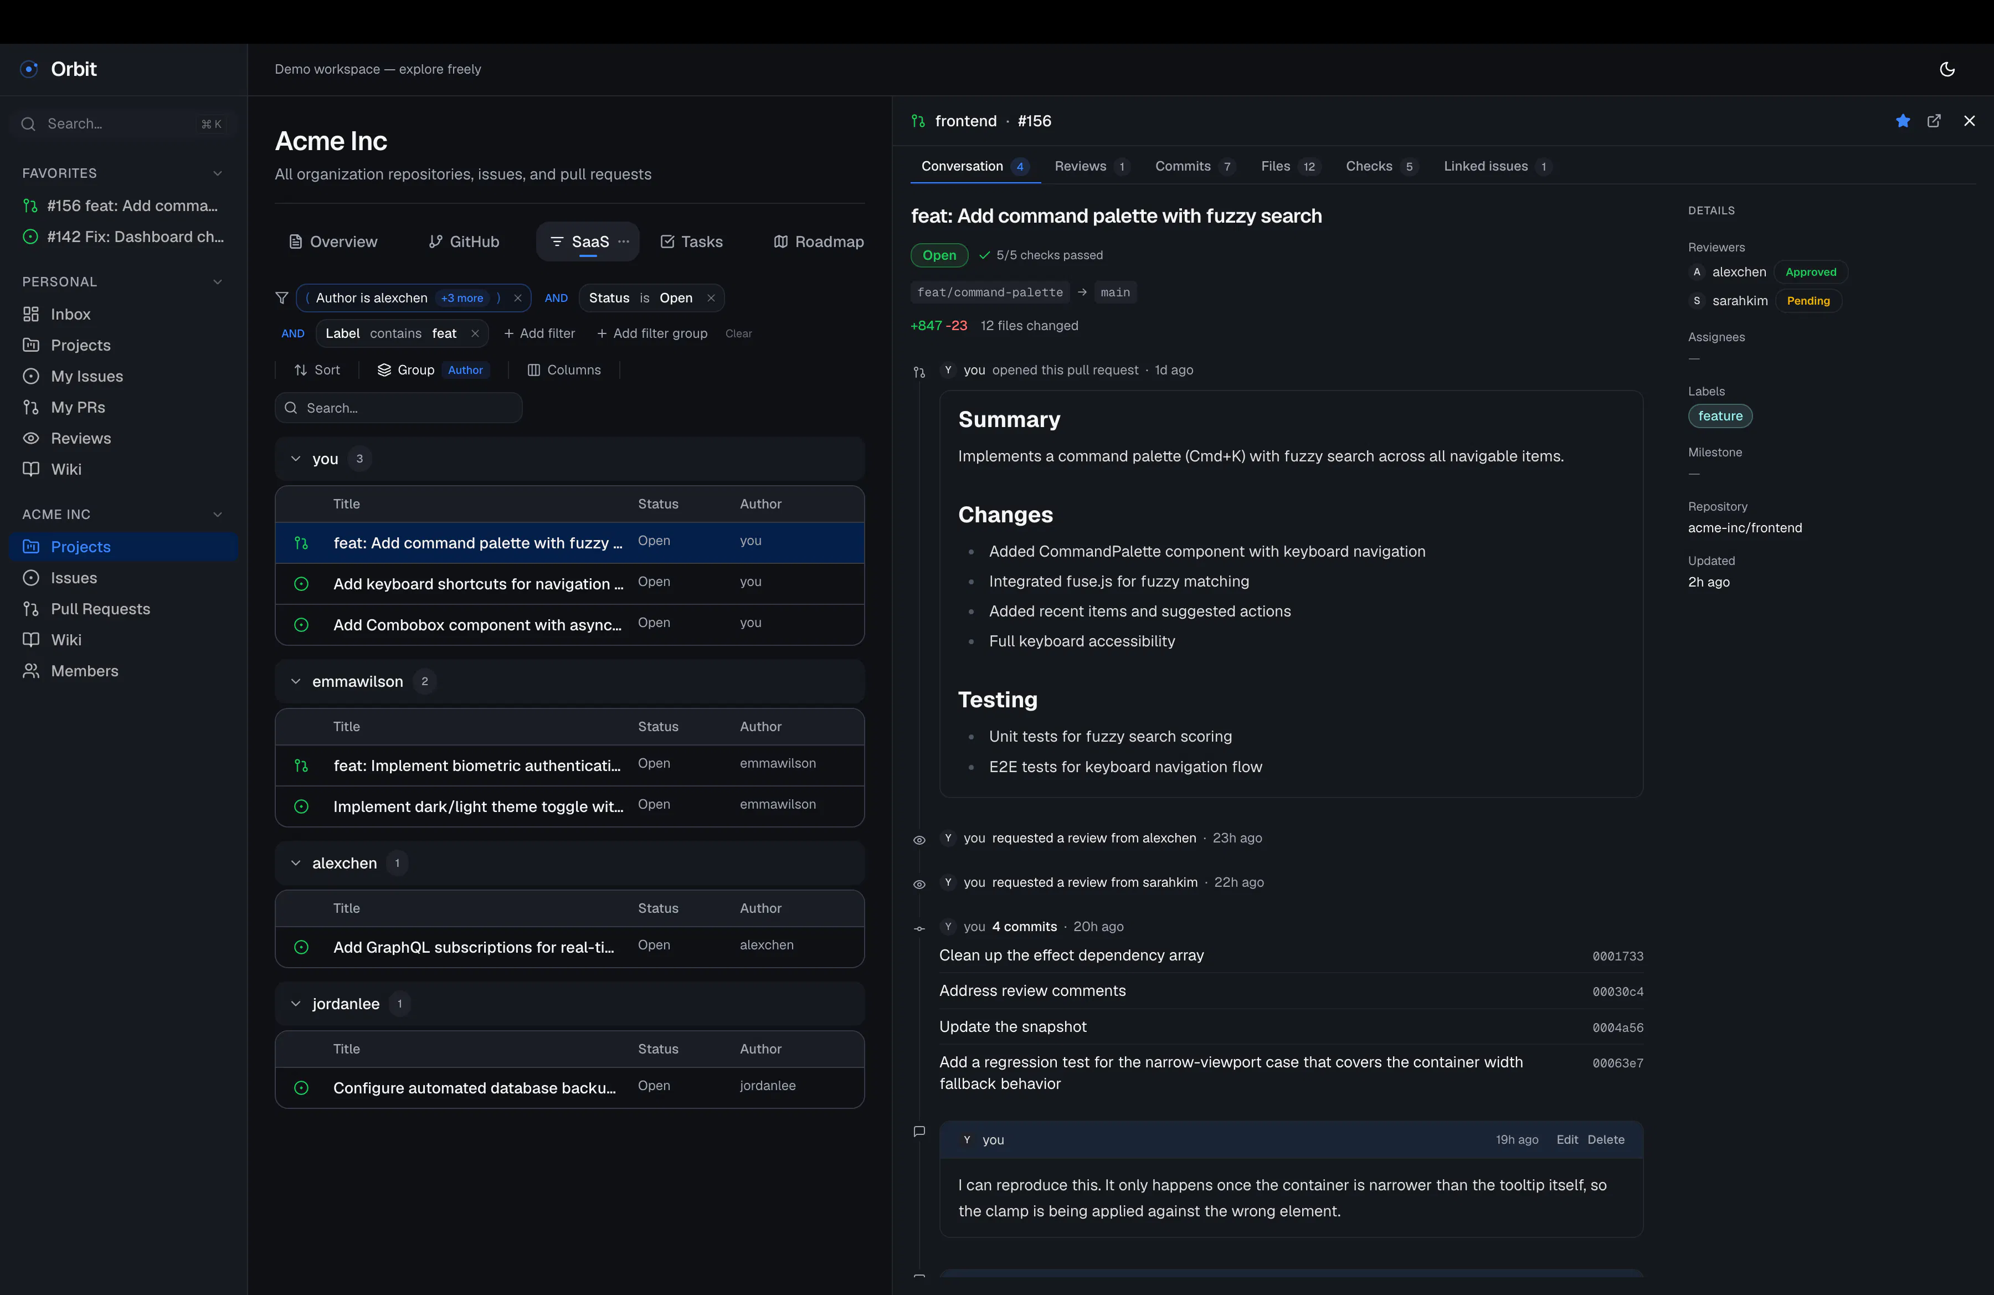Open Add Combobox component row
1994x1295 pixels.
(570, 625)
